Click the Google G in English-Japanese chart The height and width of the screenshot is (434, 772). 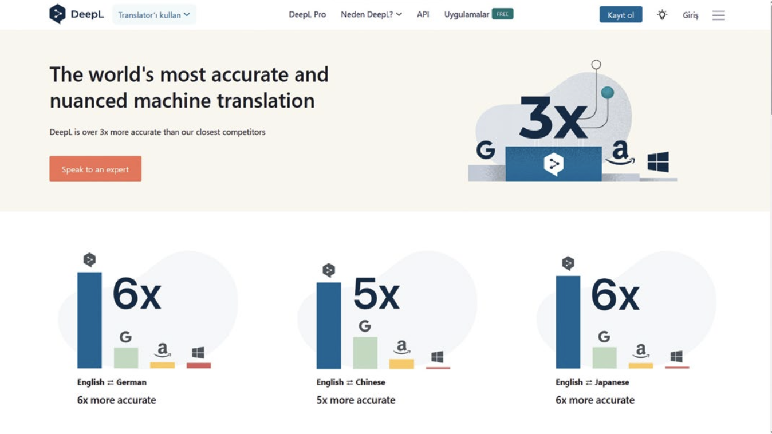click(x=604, y=337)
